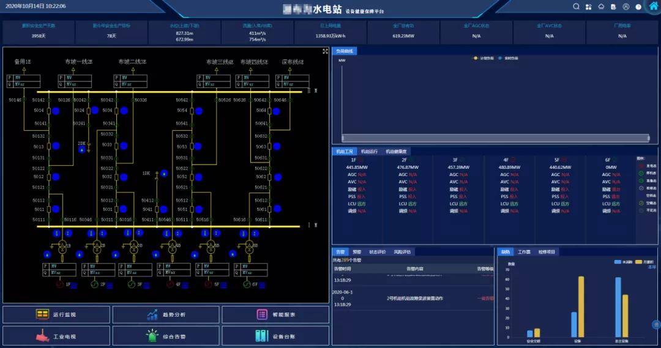Click the load curve time range slider
The width and height of the screenshot is (661, 348).
[495, 138]
